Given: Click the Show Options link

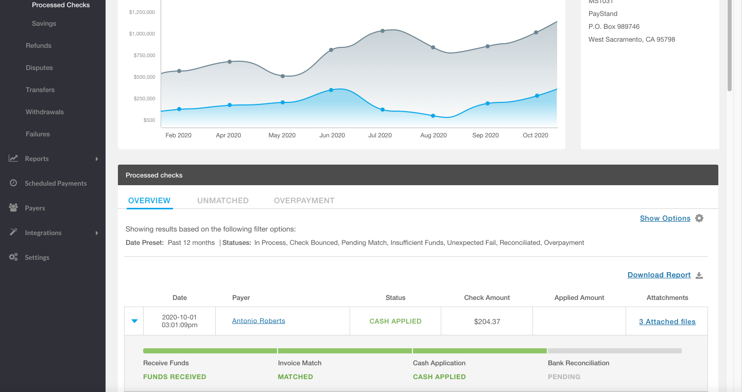Looking at the screenshot, I should tap(665, 218).
